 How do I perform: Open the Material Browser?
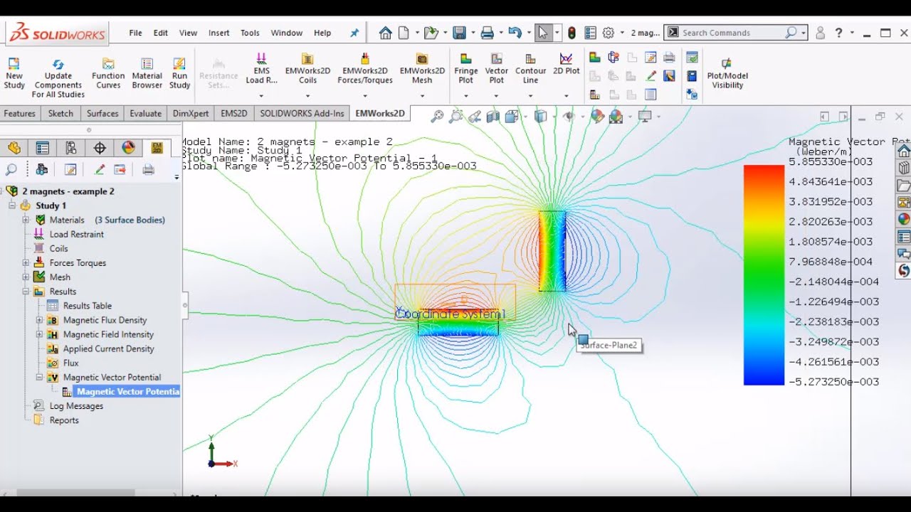(147, 73)
